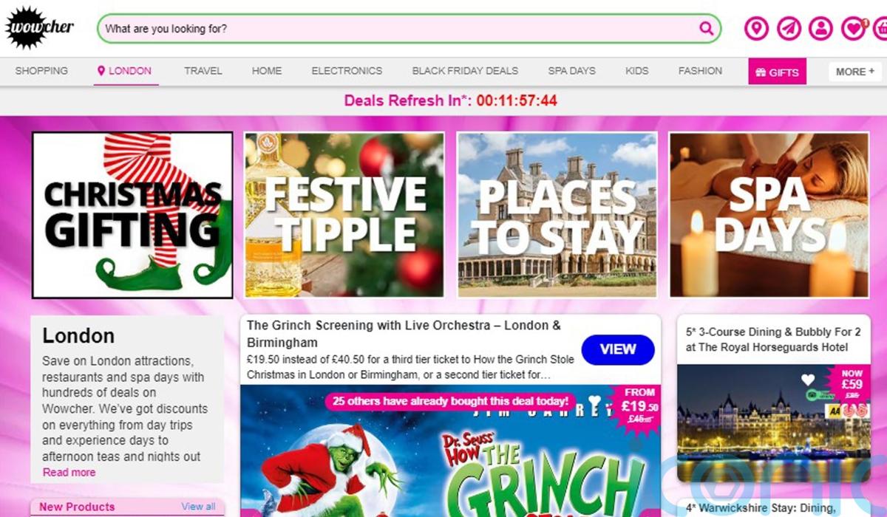Open the location pin icon in header

click(756, 29)
